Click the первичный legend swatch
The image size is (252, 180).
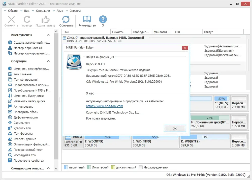pos(66,167)
